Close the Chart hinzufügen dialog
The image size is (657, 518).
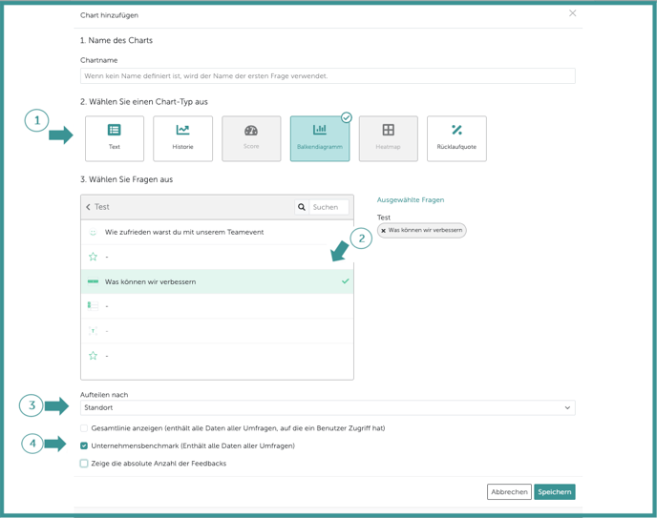click(572, 13)
